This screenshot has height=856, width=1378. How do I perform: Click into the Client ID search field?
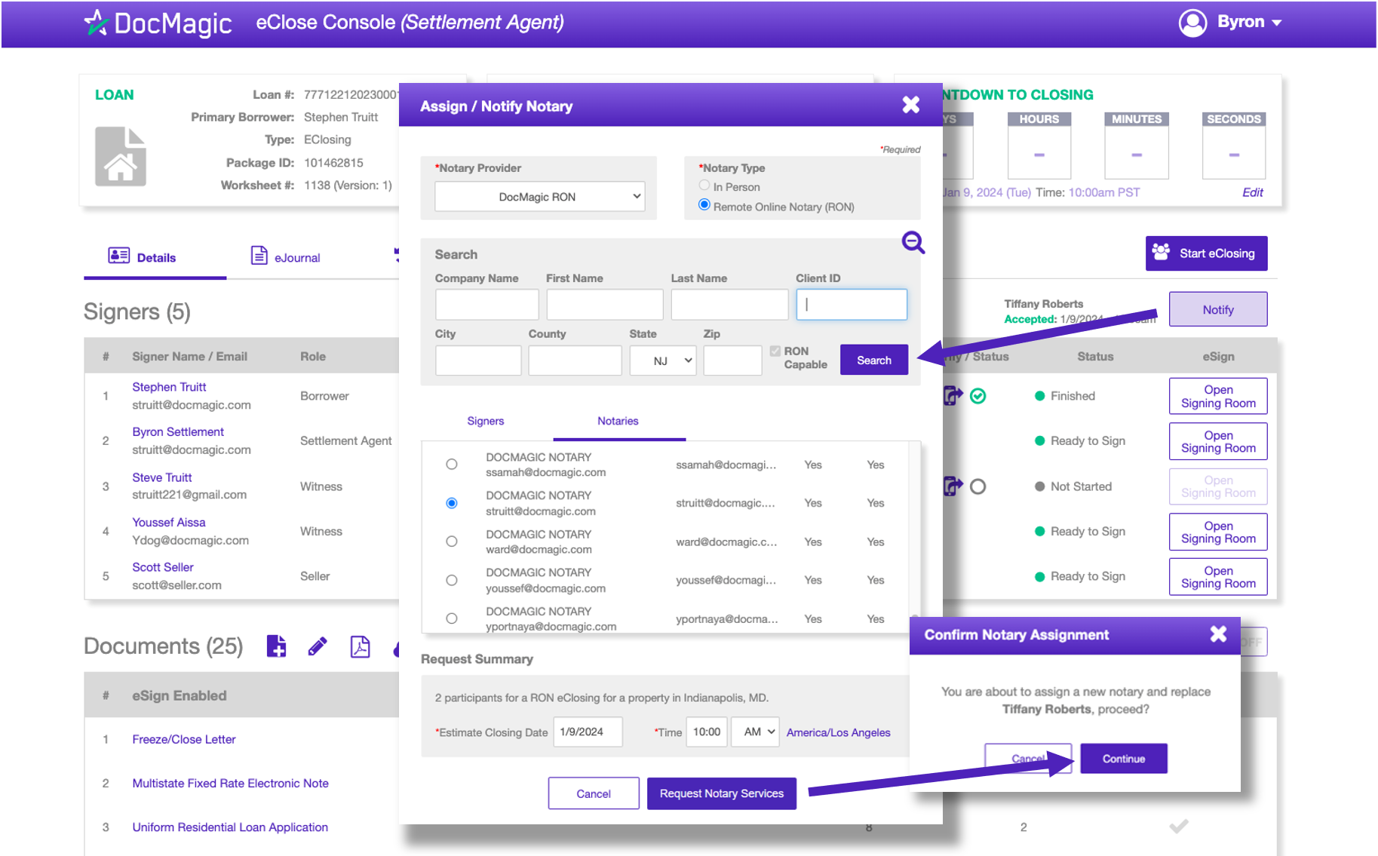click(852, 305)
